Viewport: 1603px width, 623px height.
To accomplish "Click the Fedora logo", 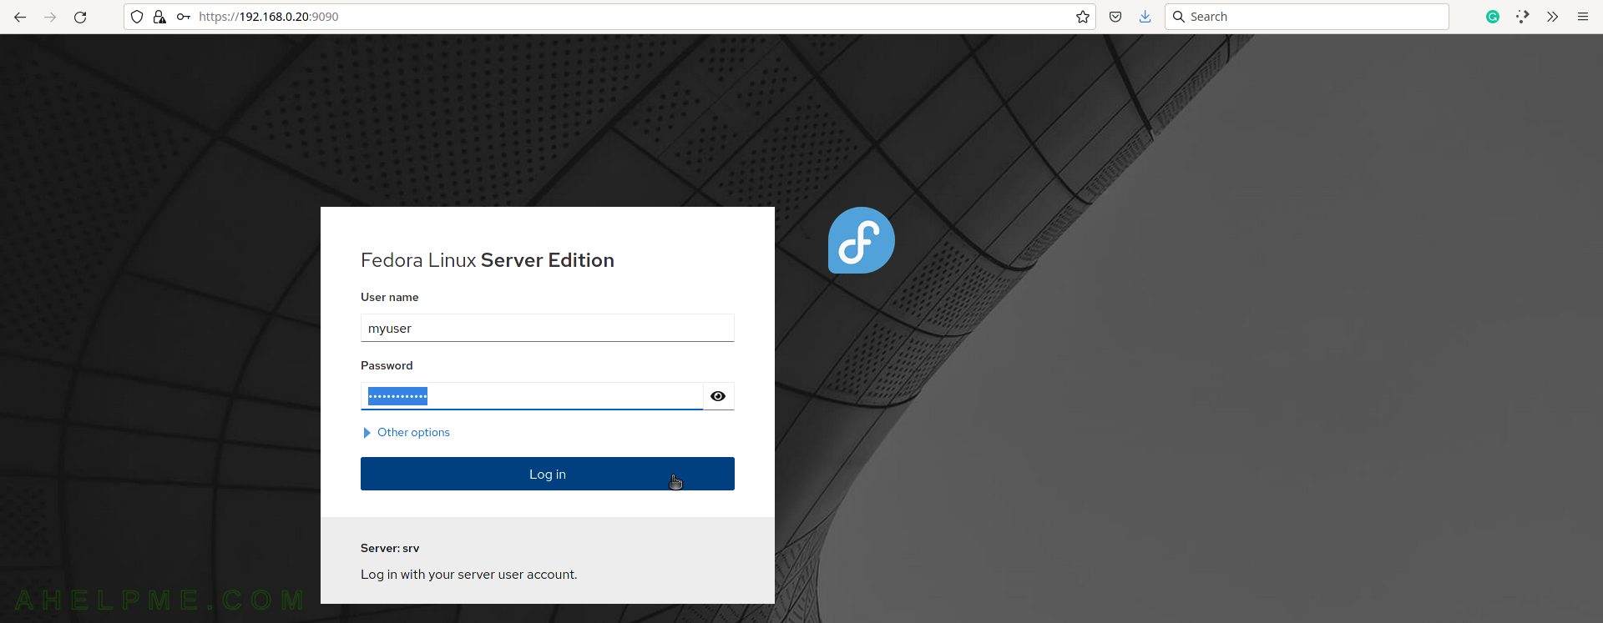I will (862, 240).
